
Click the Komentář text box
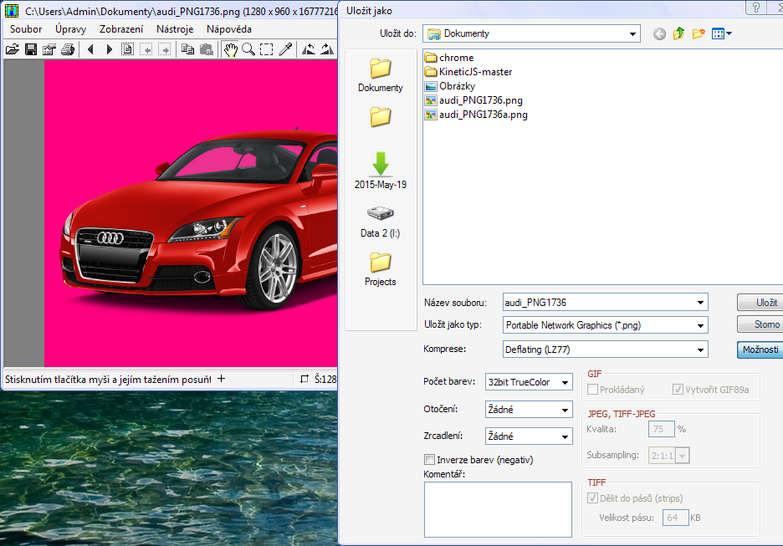click(498, 509)
